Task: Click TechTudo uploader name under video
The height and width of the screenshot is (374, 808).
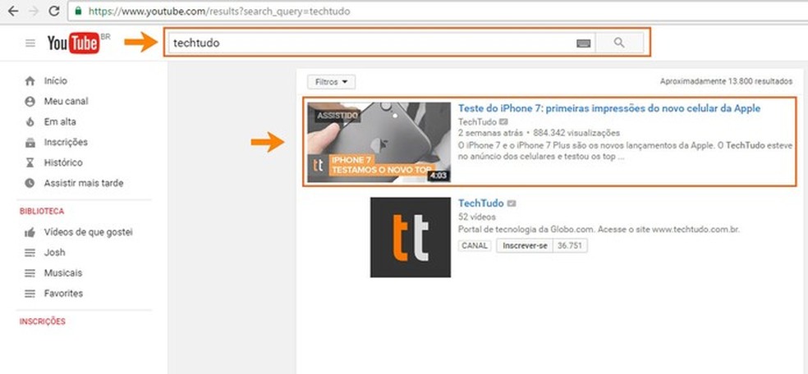Action: pyautogui.click(x=477, y=122)
